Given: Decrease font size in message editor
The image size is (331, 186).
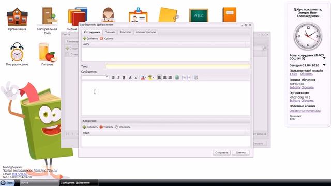Looking at the screenshot, I should 136,78.
